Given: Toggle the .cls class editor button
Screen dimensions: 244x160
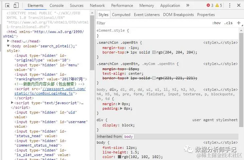Looking at the screenshot, I should 228,23.
